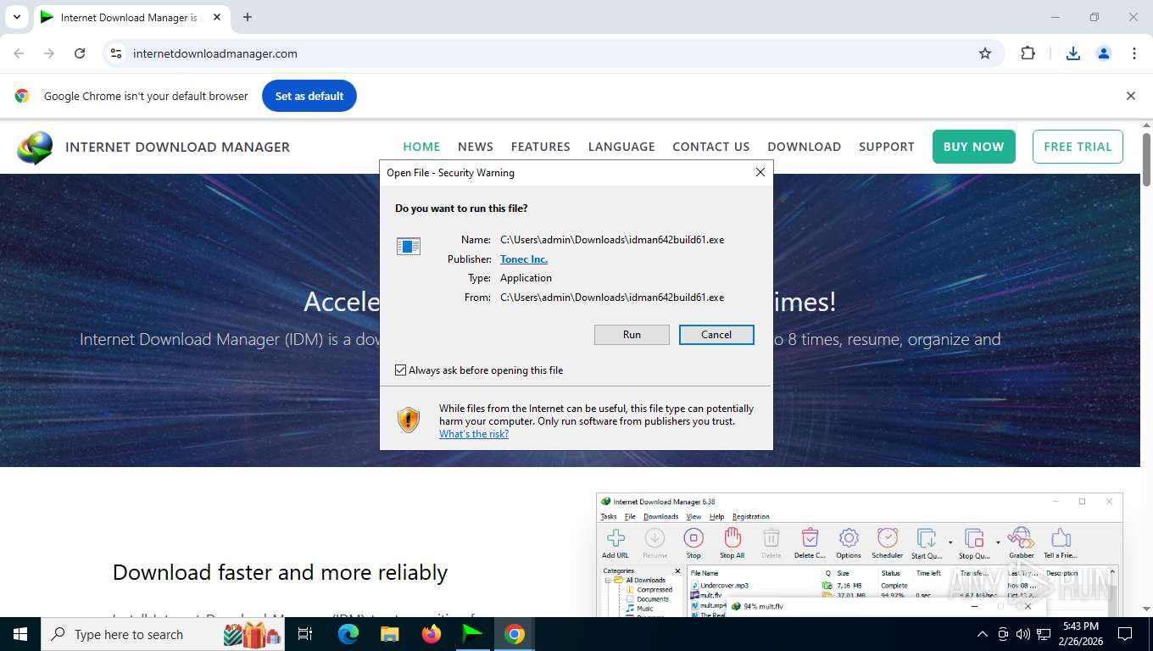Click the Run button in the security warning
Screen dimensions: 1153x651
tap(632, 335)
